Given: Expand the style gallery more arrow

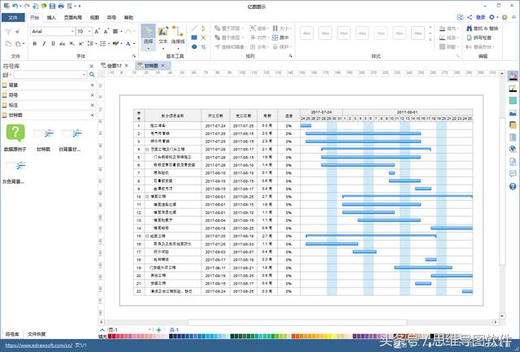Looking at the screenshot, I should point(431,40).
